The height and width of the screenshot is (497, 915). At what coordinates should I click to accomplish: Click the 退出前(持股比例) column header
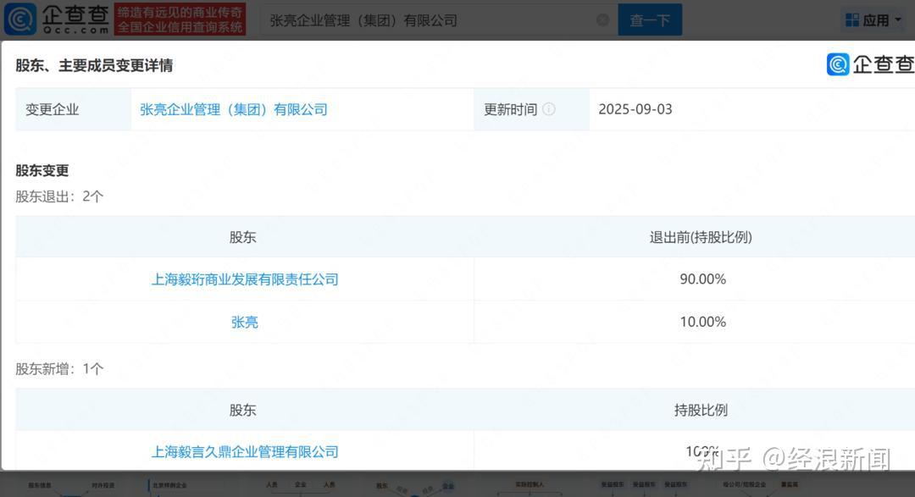(701, 237)
